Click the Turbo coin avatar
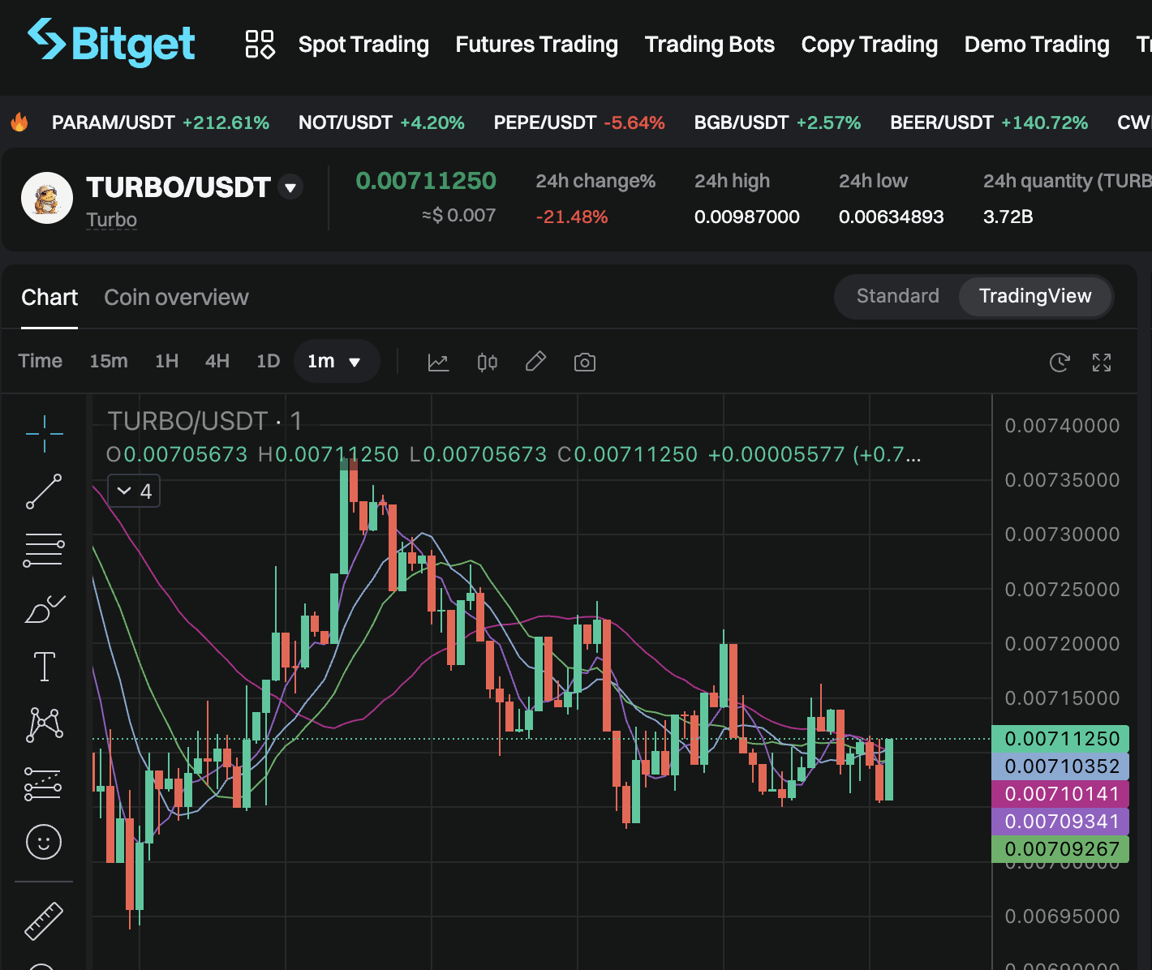Image resolution: width=1152 pixels, height=970 pixels. [47, 198]
